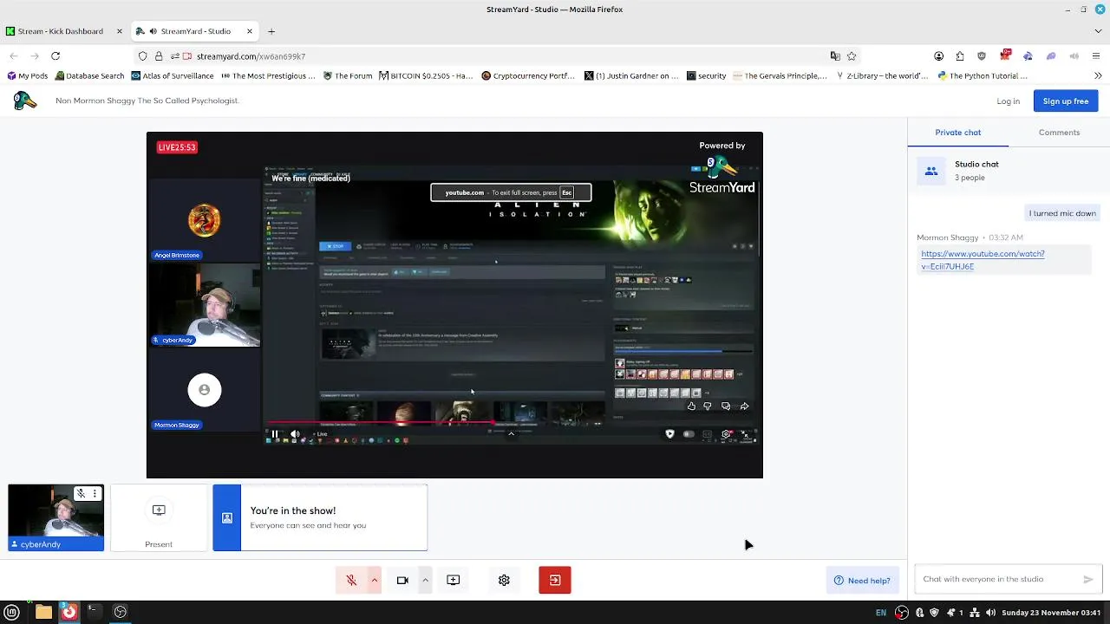Open a new Firefox tab
Screen dimensions: 1110x624
point(271,31)
